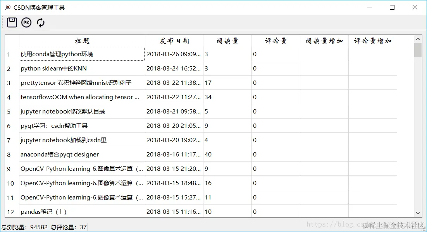427x232 pixels.
Task: Click the Refresh toolbar icon
Action: point(40,22)
